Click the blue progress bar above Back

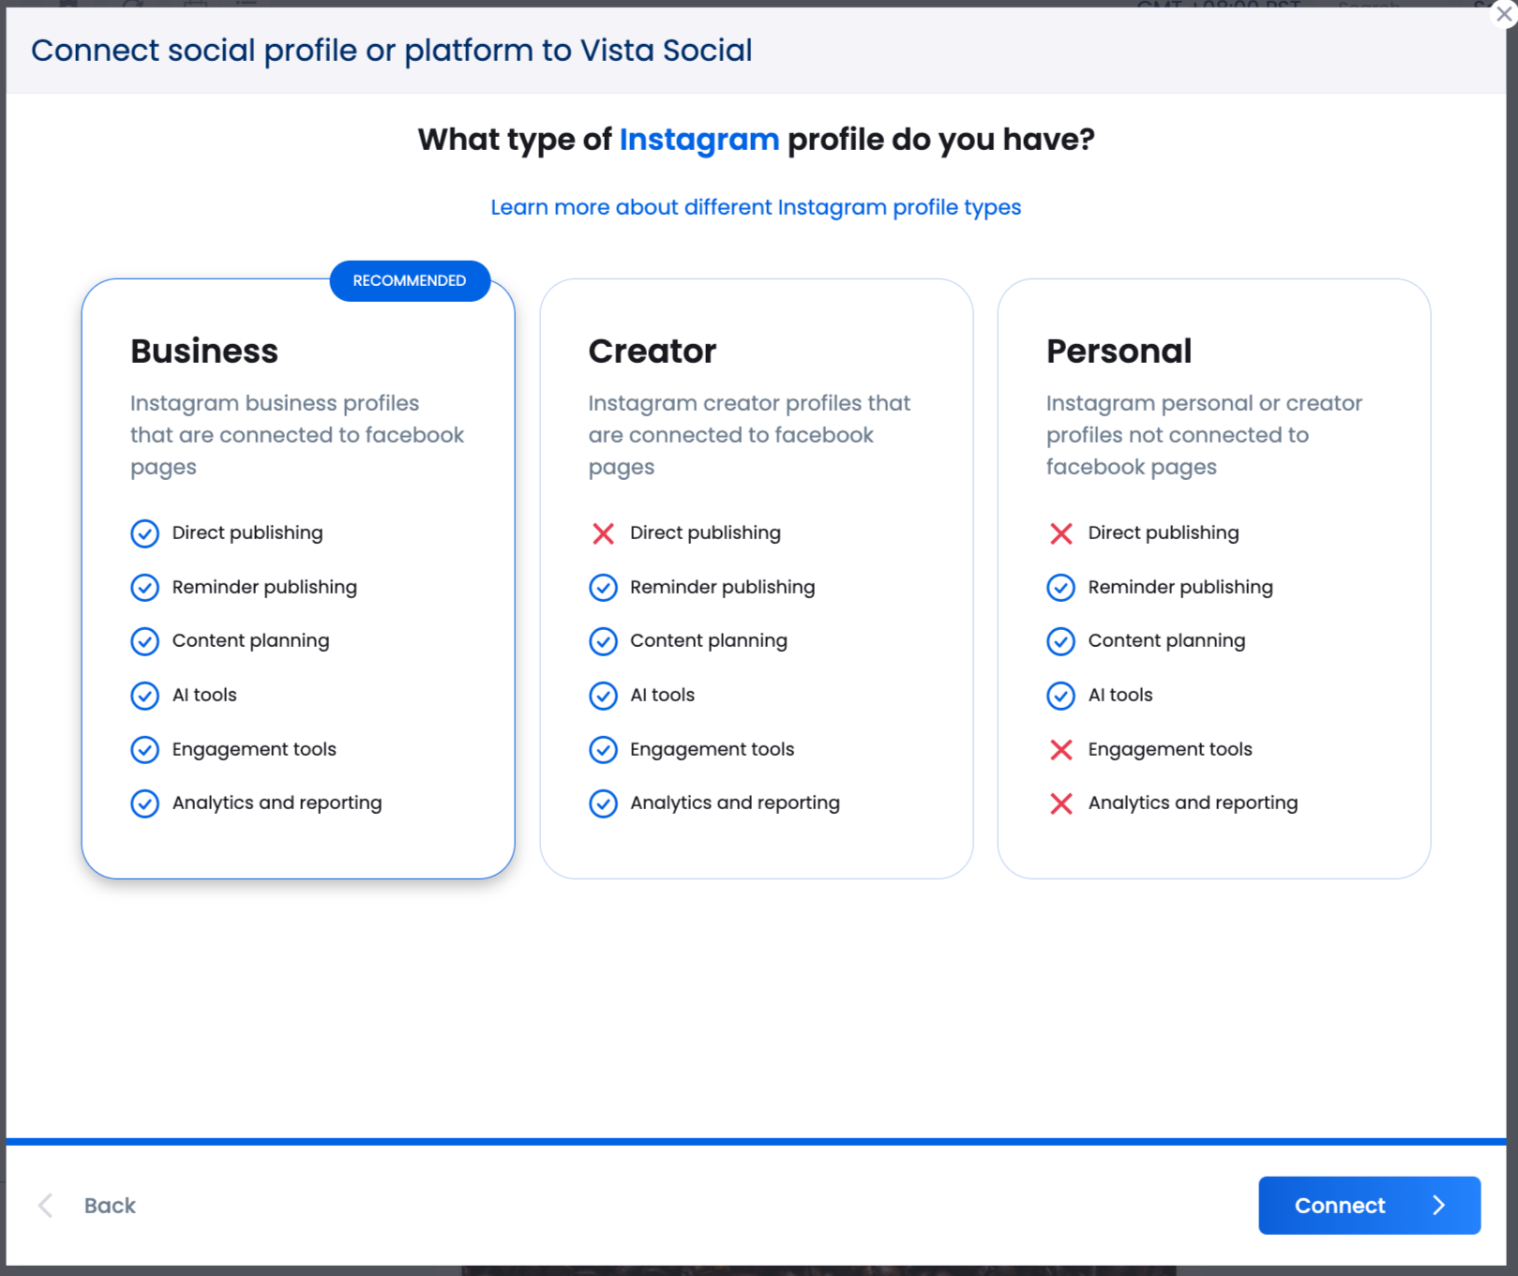point(756,1142)
